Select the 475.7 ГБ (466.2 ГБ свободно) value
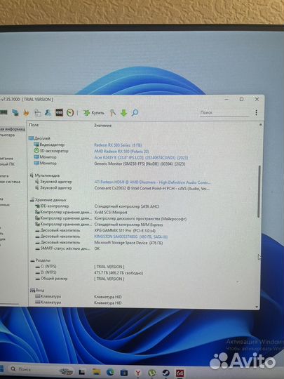 119,273
